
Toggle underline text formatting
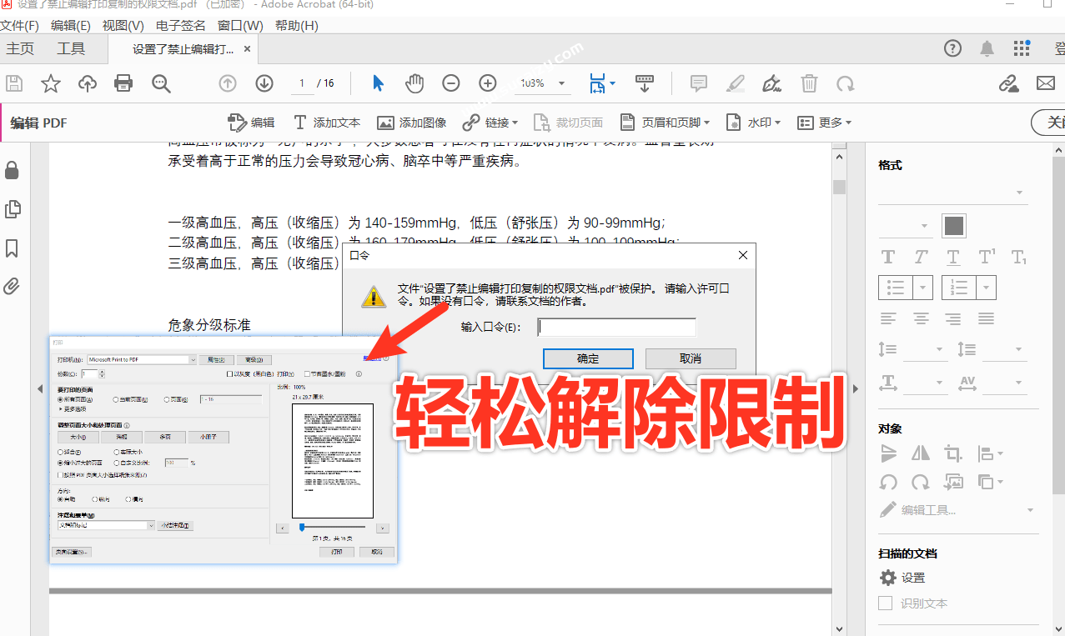tap(953, 257)
